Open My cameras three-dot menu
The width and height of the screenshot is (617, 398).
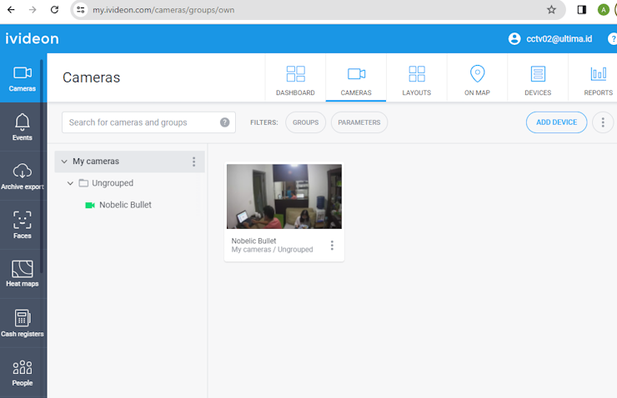193,162
